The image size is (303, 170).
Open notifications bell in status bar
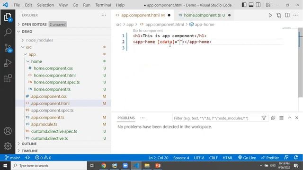click(x=296, y=158)
